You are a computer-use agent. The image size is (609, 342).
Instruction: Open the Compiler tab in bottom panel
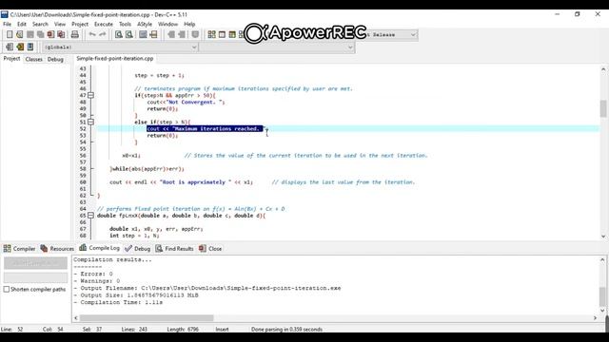click(x=19, y=249)
